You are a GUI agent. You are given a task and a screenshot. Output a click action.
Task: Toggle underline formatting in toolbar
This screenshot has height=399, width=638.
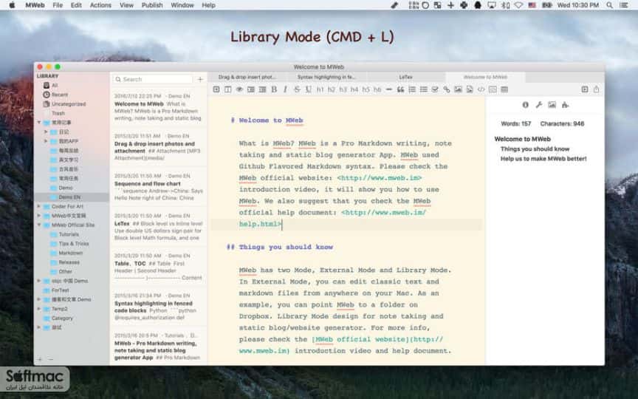[309, 89]
